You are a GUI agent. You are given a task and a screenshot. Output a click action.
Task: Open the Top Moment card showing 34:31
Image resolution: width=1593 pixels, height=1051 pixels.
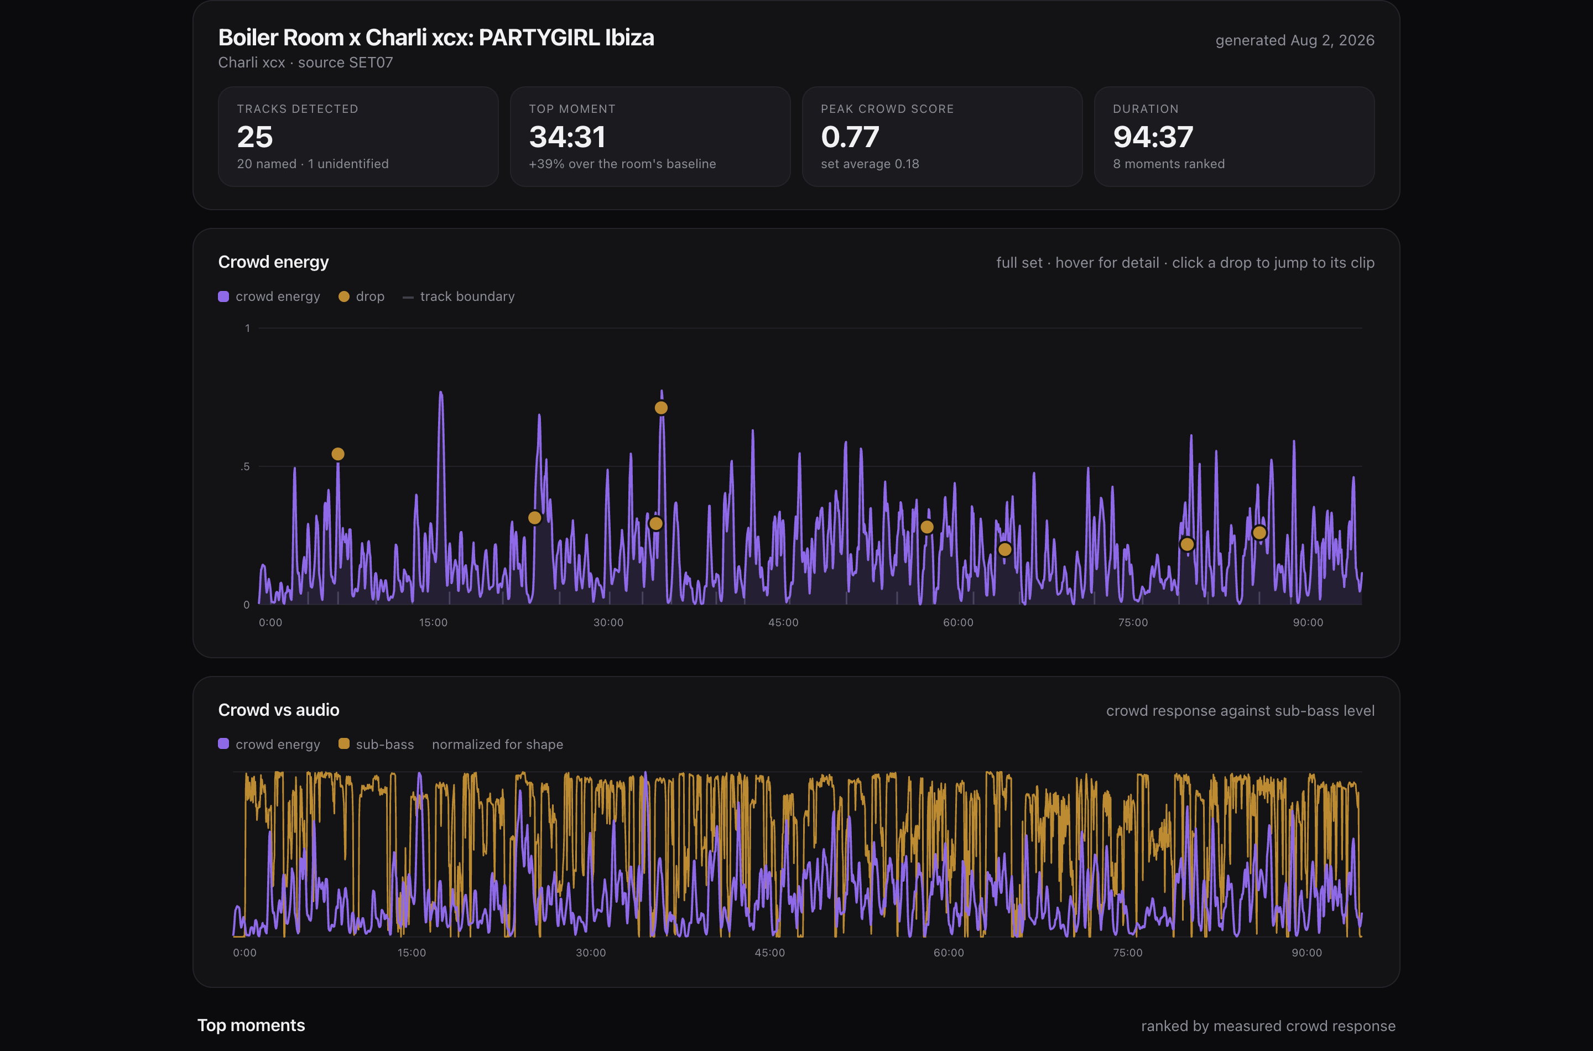tap(650, 136)
